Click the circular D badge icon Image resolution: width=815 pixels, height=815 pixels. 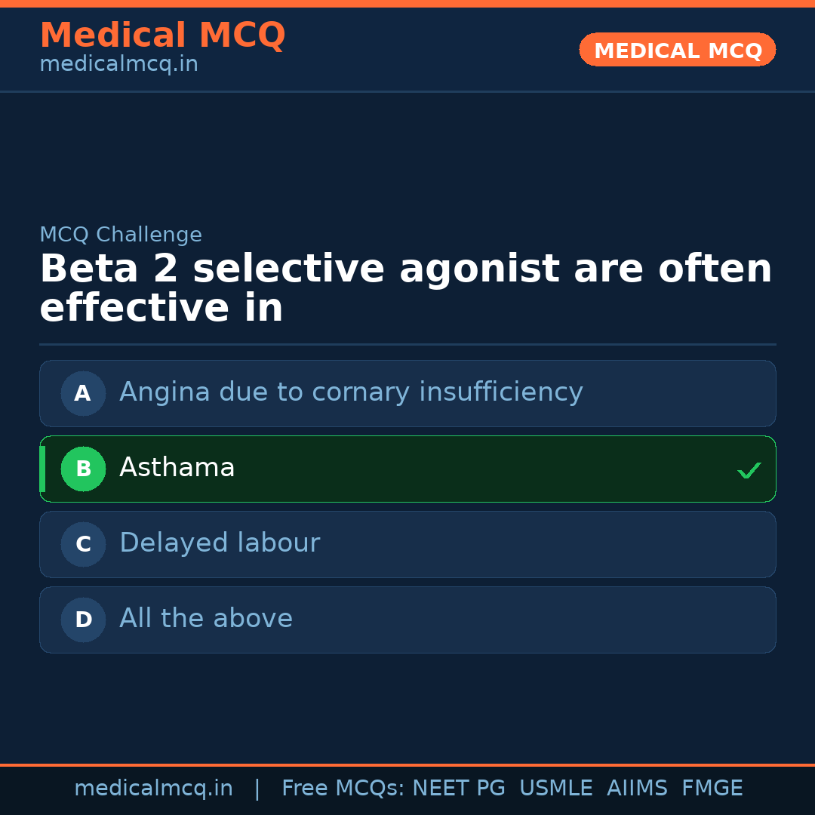(83, 620)
